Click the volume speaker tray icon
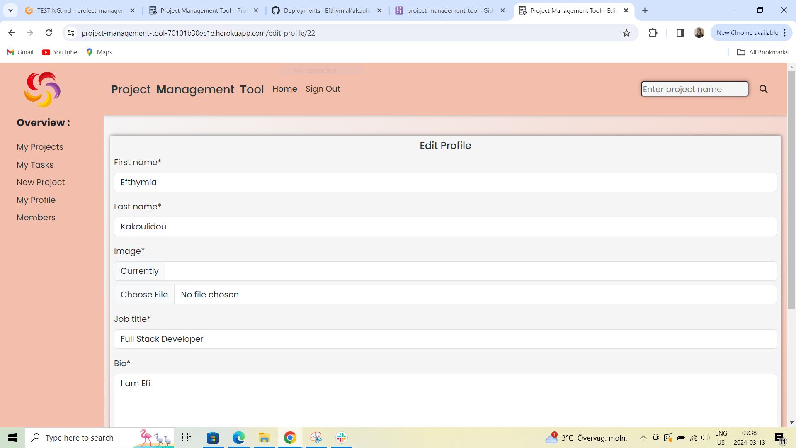Screen dimensions: 796x448 pos(705,438)
